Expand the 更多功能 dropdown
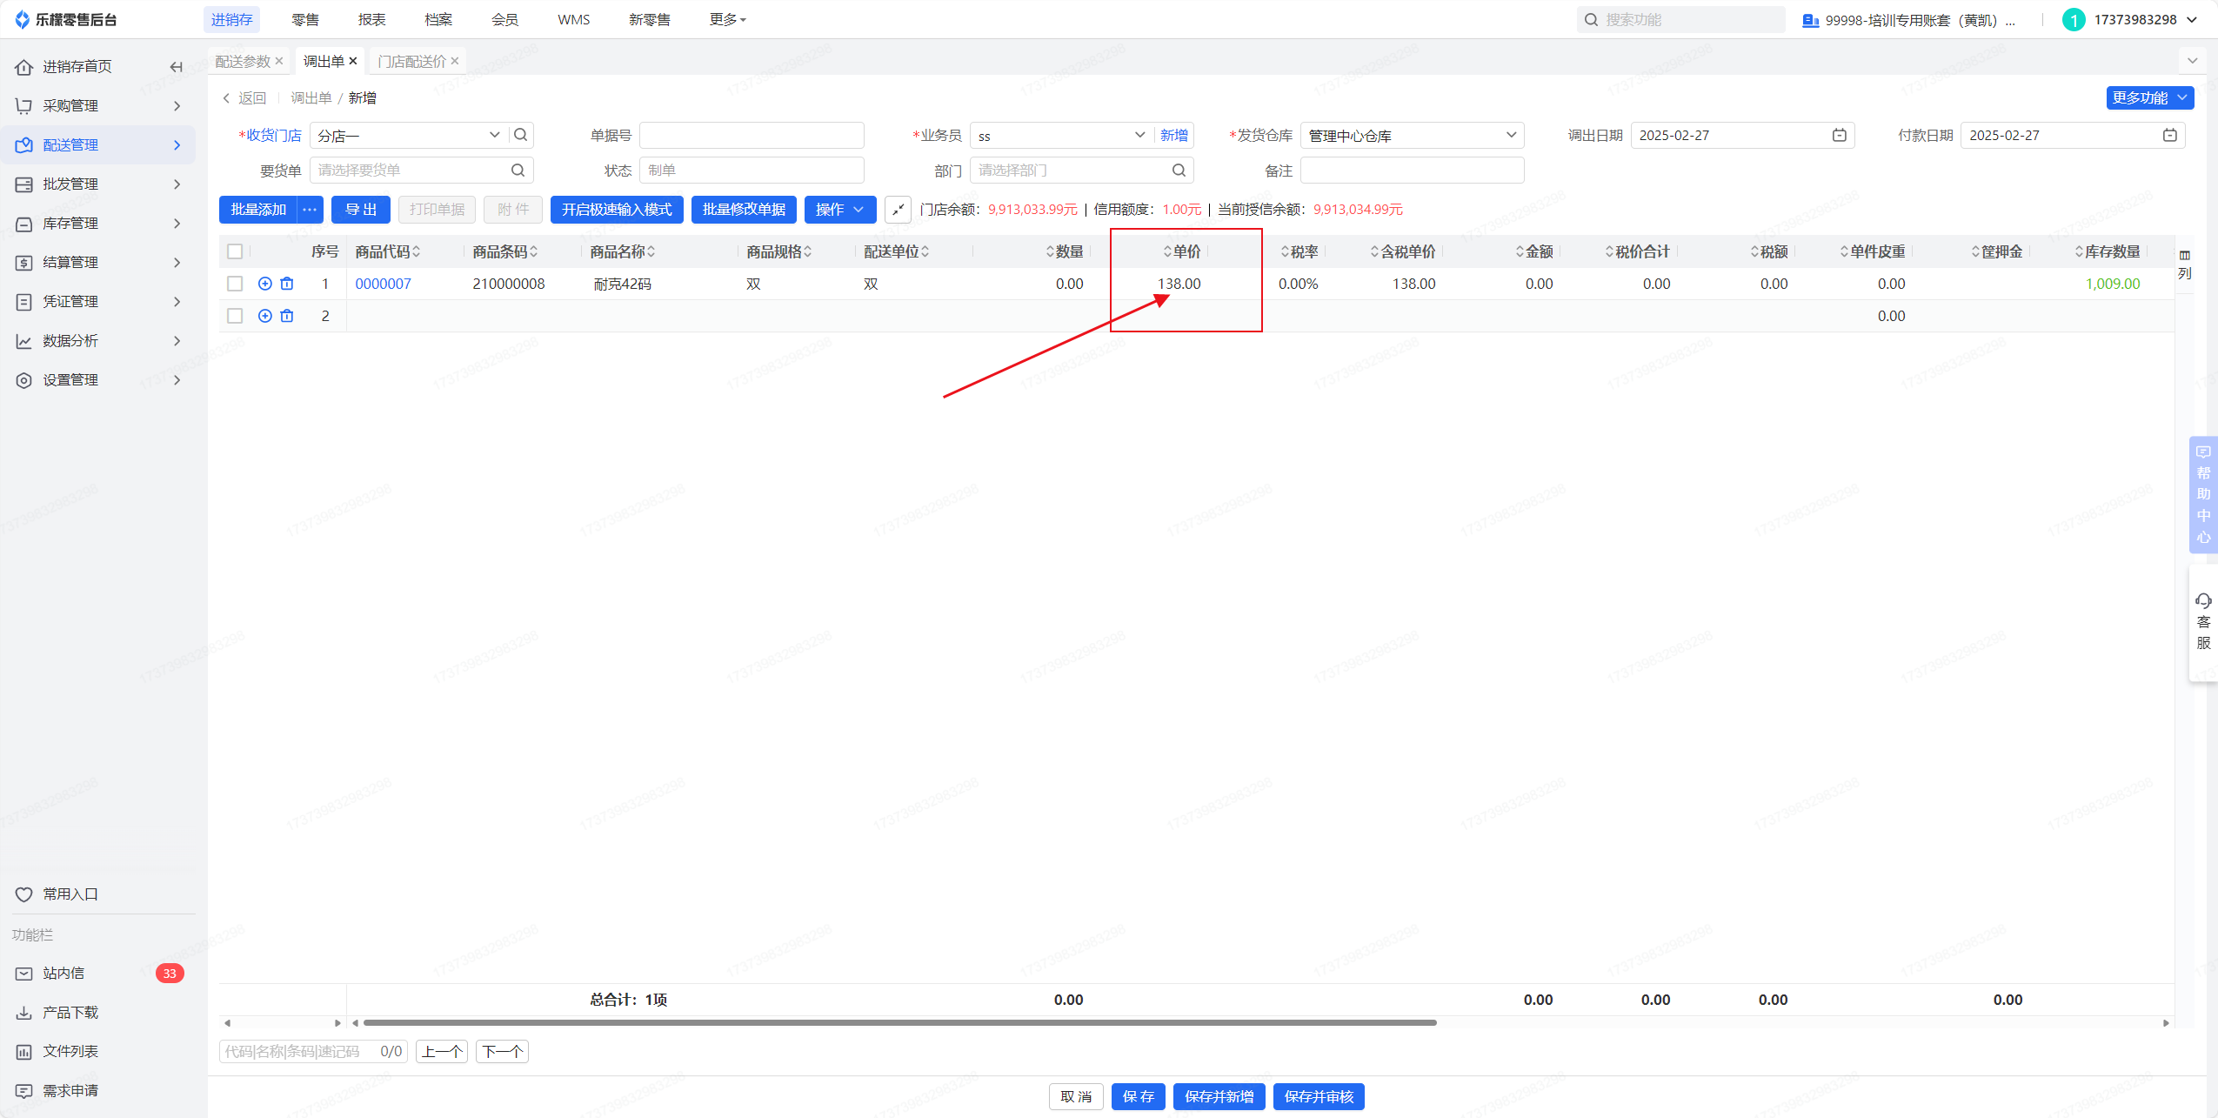 coord(2149,97)
